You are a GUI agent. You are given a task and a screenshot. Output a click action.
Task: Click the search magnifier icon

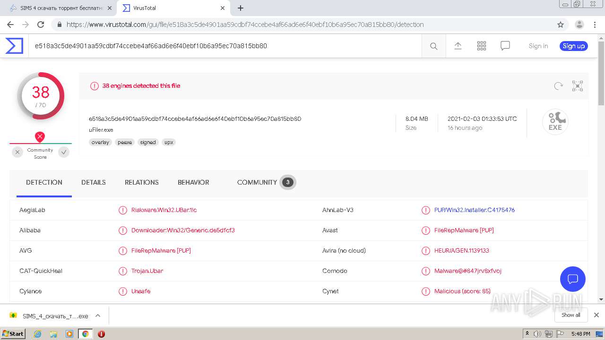(433, 46)
